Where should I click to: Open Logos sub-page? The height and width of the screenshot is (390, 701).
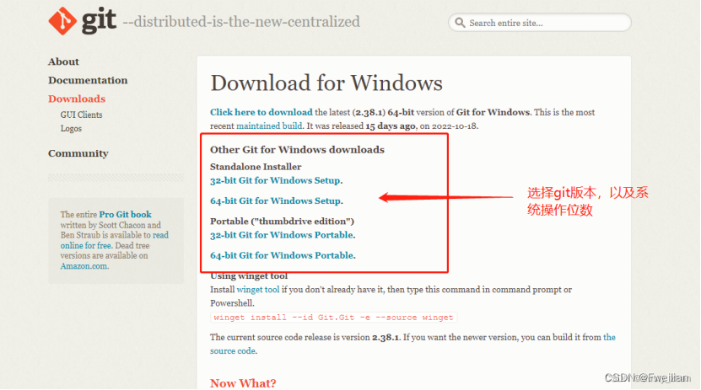pyautogui.click(x=71, y=129)
